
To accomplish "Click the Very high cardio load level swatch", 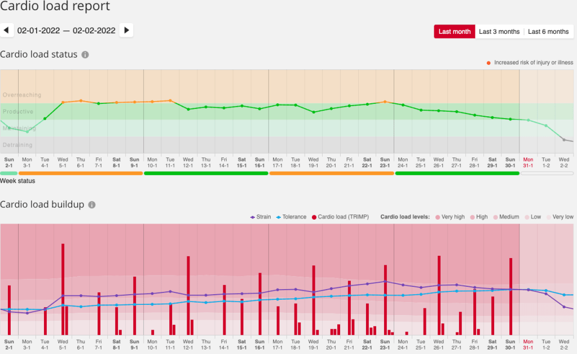I will pos(438,217).
